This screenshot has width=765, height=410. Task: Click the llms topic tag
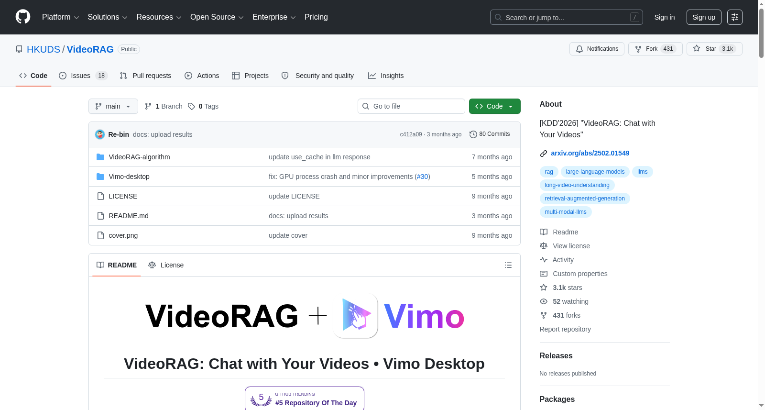tap(643, 172)
